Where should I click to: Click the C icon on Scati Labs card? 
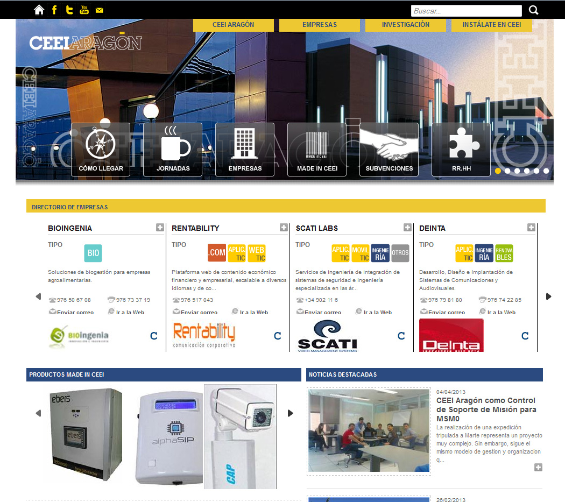coord(401,336)
